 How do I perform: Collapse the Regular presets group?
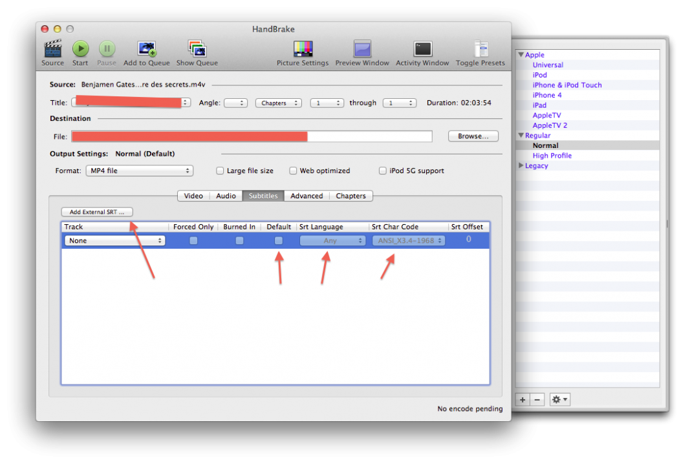tap(521, 136)
